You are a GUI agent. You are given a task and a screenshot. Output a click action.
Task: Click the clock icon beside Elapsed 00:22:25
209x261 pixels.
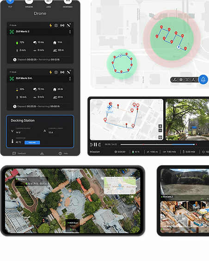pyautogui.click(x=15, y=106)
